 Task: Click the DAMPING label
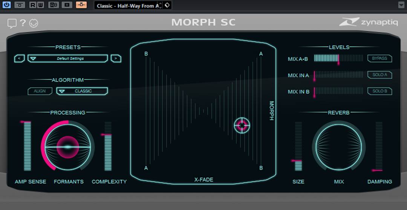tap(380, 181)
